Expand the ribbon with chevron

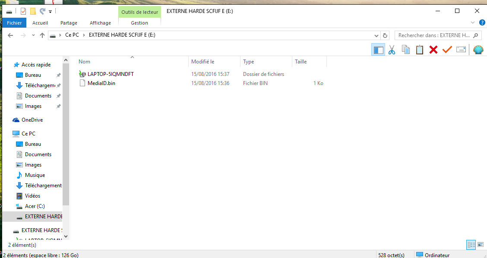[473, 23]
